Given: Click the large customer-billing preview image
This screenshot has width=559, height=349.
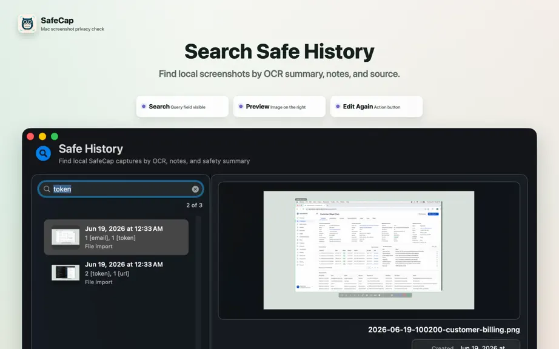Looking at the screenshot, I should 369,250.
